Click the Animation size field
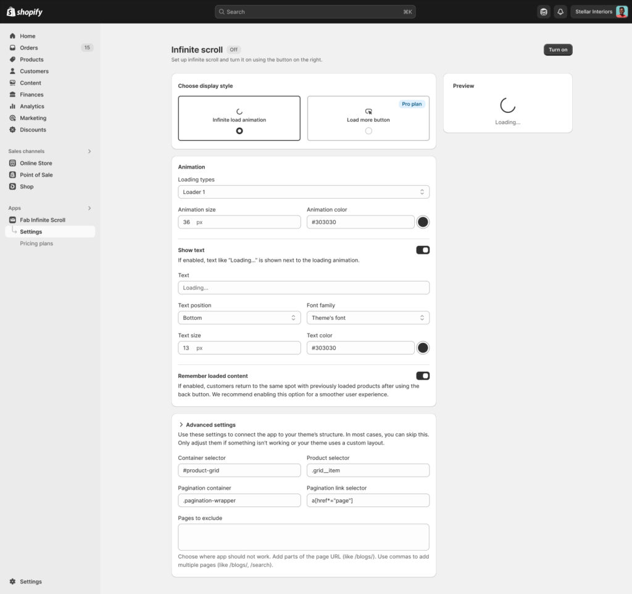The width and height of the screenshot is (632, 594). (x=239, y=222)
